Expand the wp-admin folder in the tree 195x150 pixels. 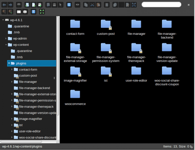click(x=6, y=38)
